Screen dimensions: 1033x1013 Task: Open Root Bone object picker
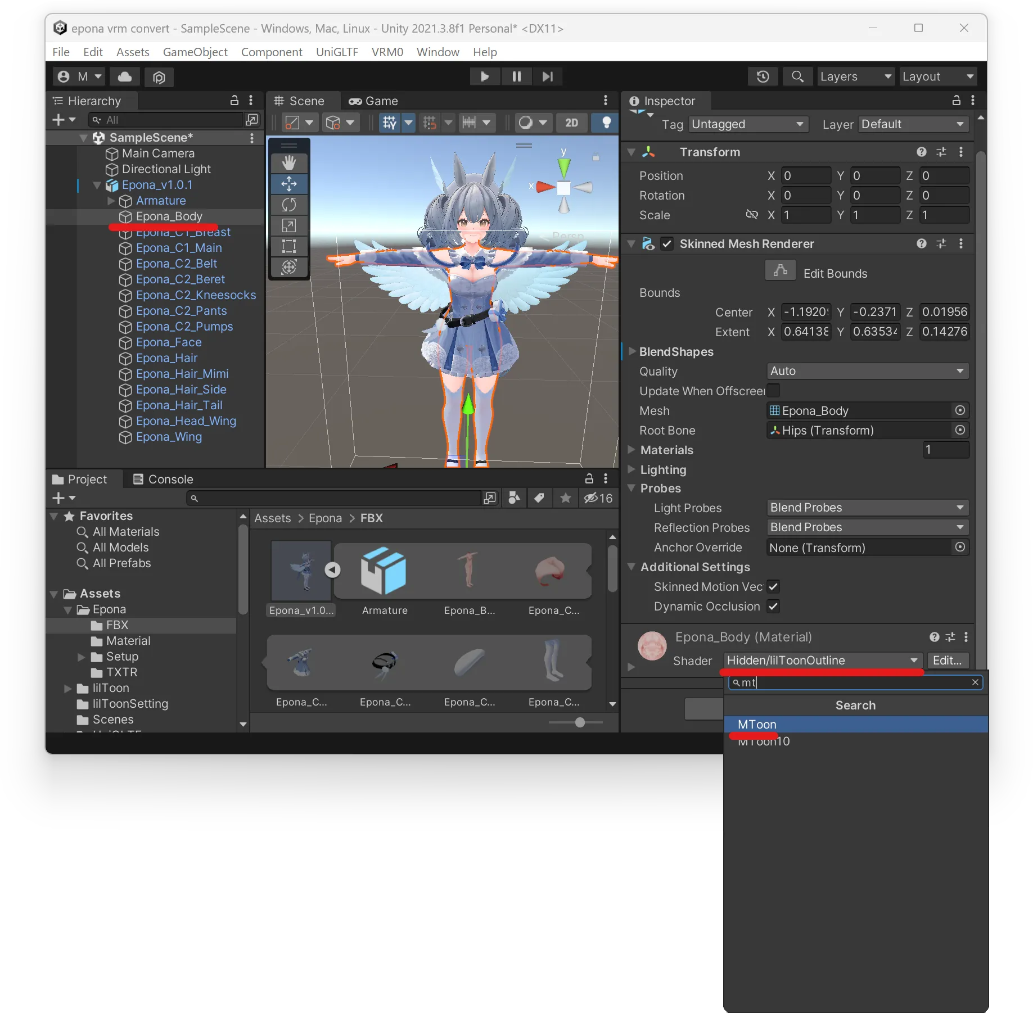click(x=960, y=430)
